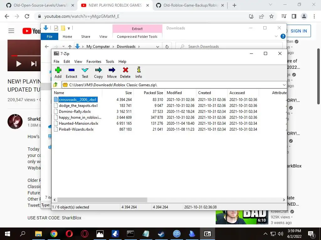Sort by the Name column header
Viewport: 321px width, 240px height.
click(x=77, y=92)
